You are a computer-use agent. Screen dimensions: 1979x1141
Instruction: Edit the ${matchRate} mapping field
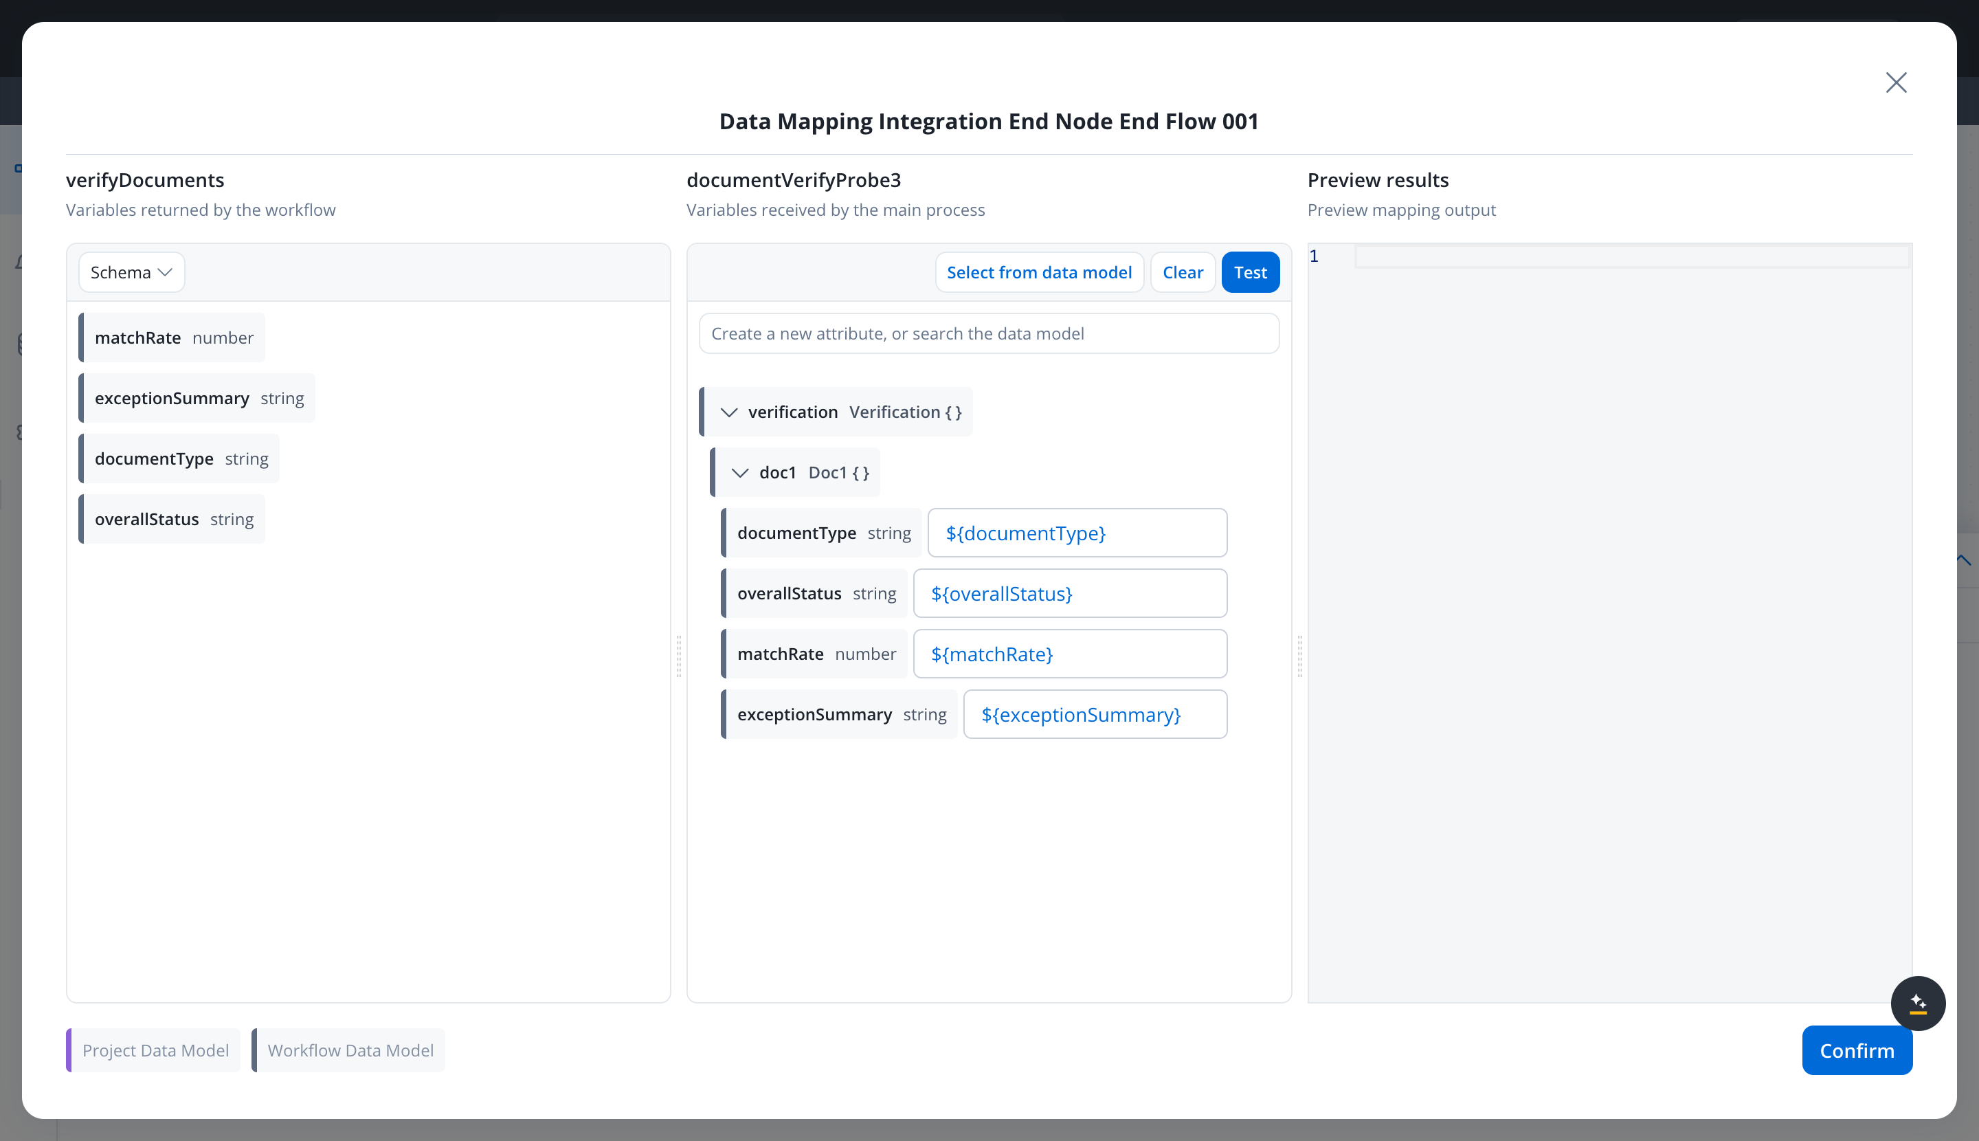tap(1069, 654)
